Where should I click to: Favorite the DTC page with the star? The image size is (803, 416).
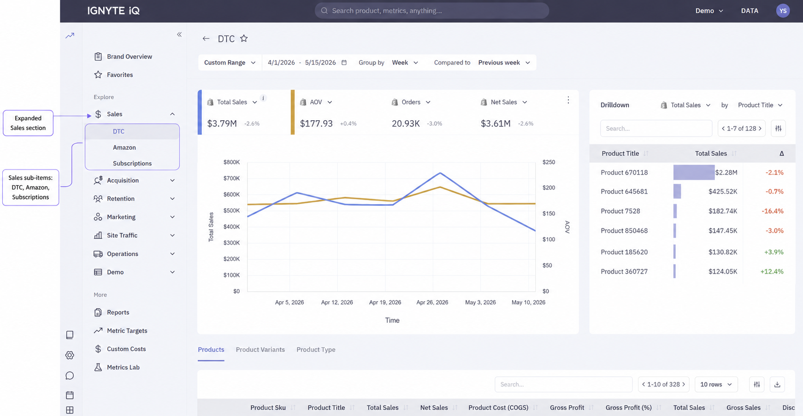pos(244,39)
